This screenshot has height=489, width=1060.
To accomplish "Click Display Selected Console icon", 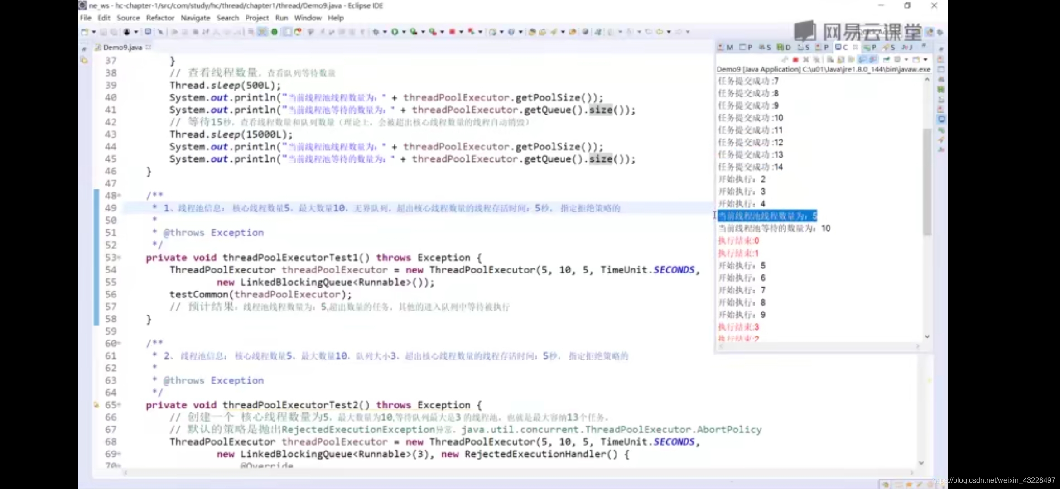I will click(x=897, y=60).
